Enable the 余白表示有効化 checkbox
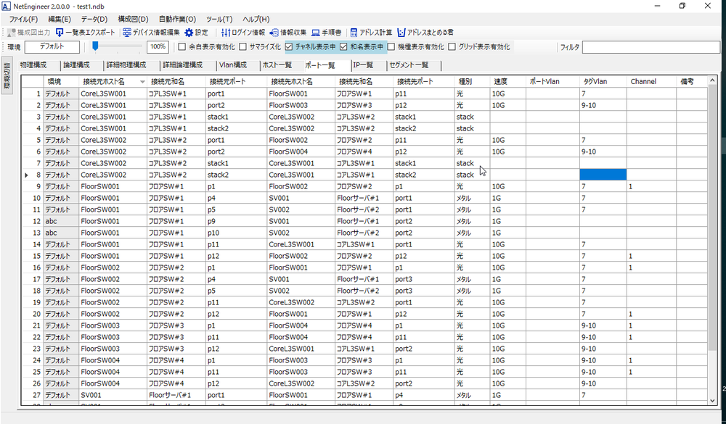The image size is (726, 424). pos(182,47)
